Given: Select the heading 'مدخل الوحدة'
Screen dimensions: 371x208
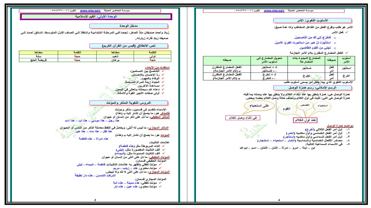Looking at the screenshot, I should tap(129, 26).
